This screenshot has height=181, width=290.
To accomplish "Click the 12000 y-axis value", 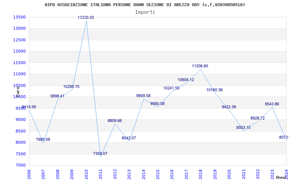I will pos(19,51).
